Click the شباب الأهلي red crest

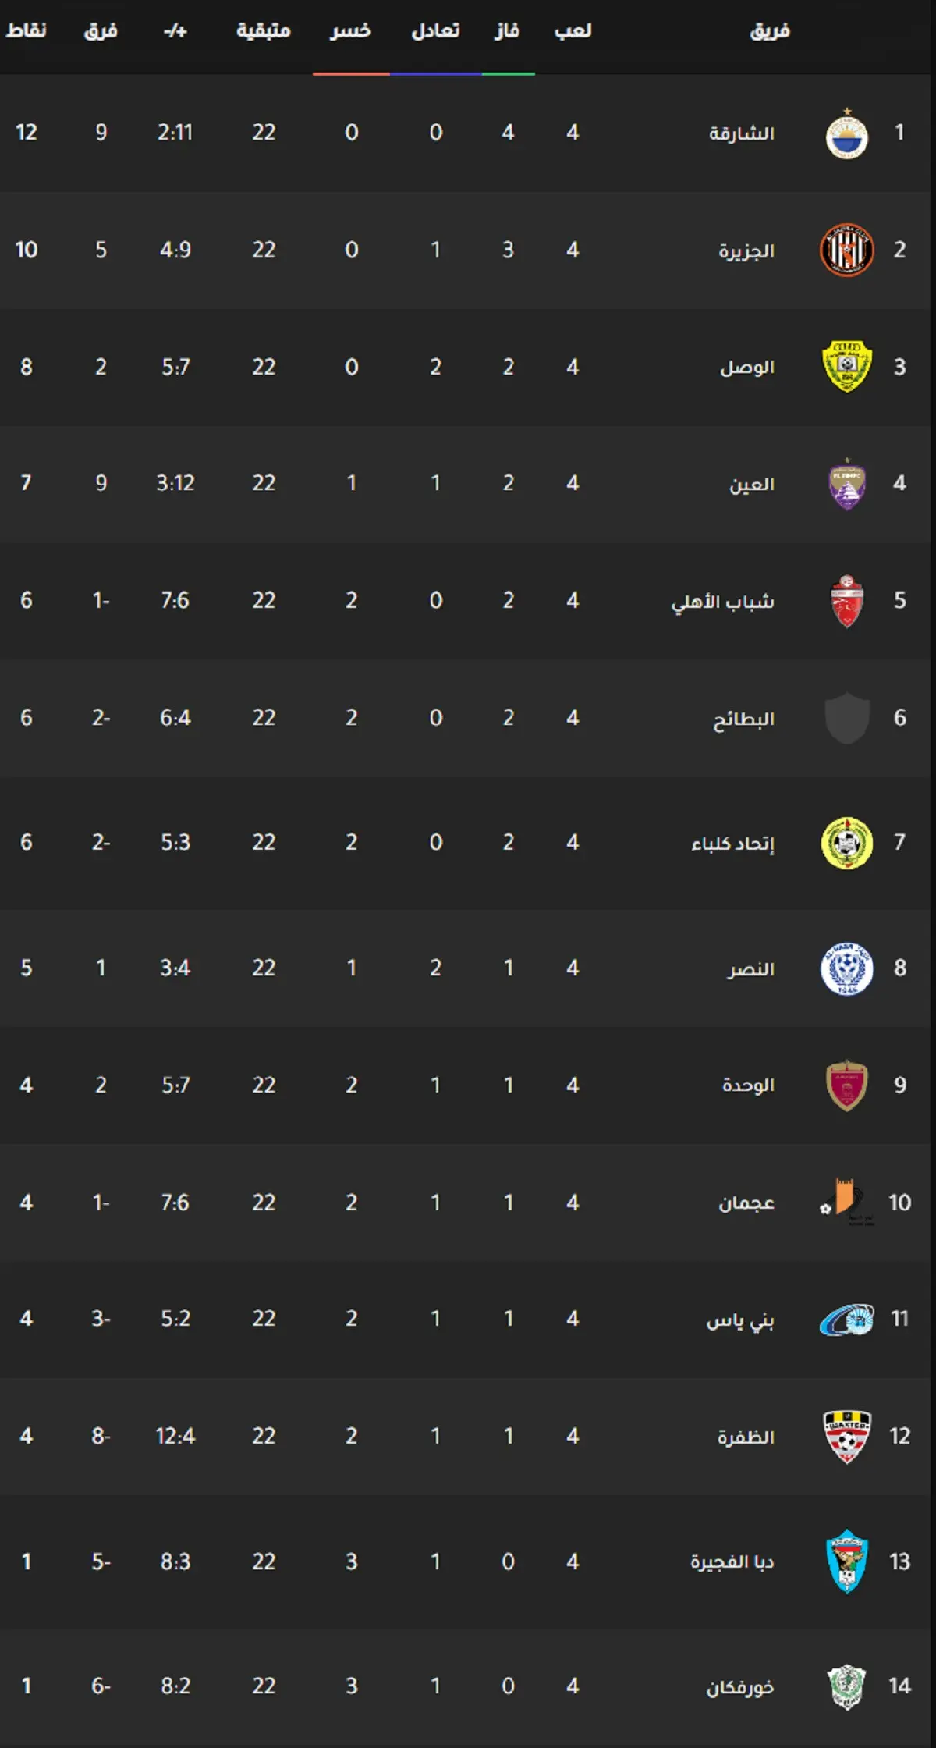tap(847, 601)
